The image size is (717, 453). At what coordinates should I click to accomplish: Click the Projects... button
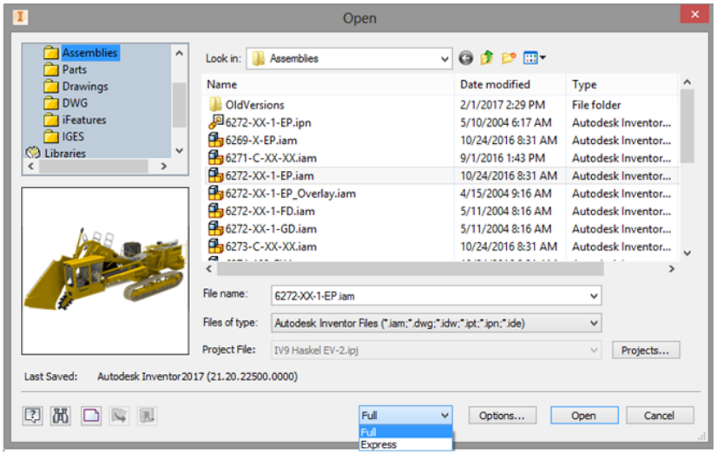645,351
